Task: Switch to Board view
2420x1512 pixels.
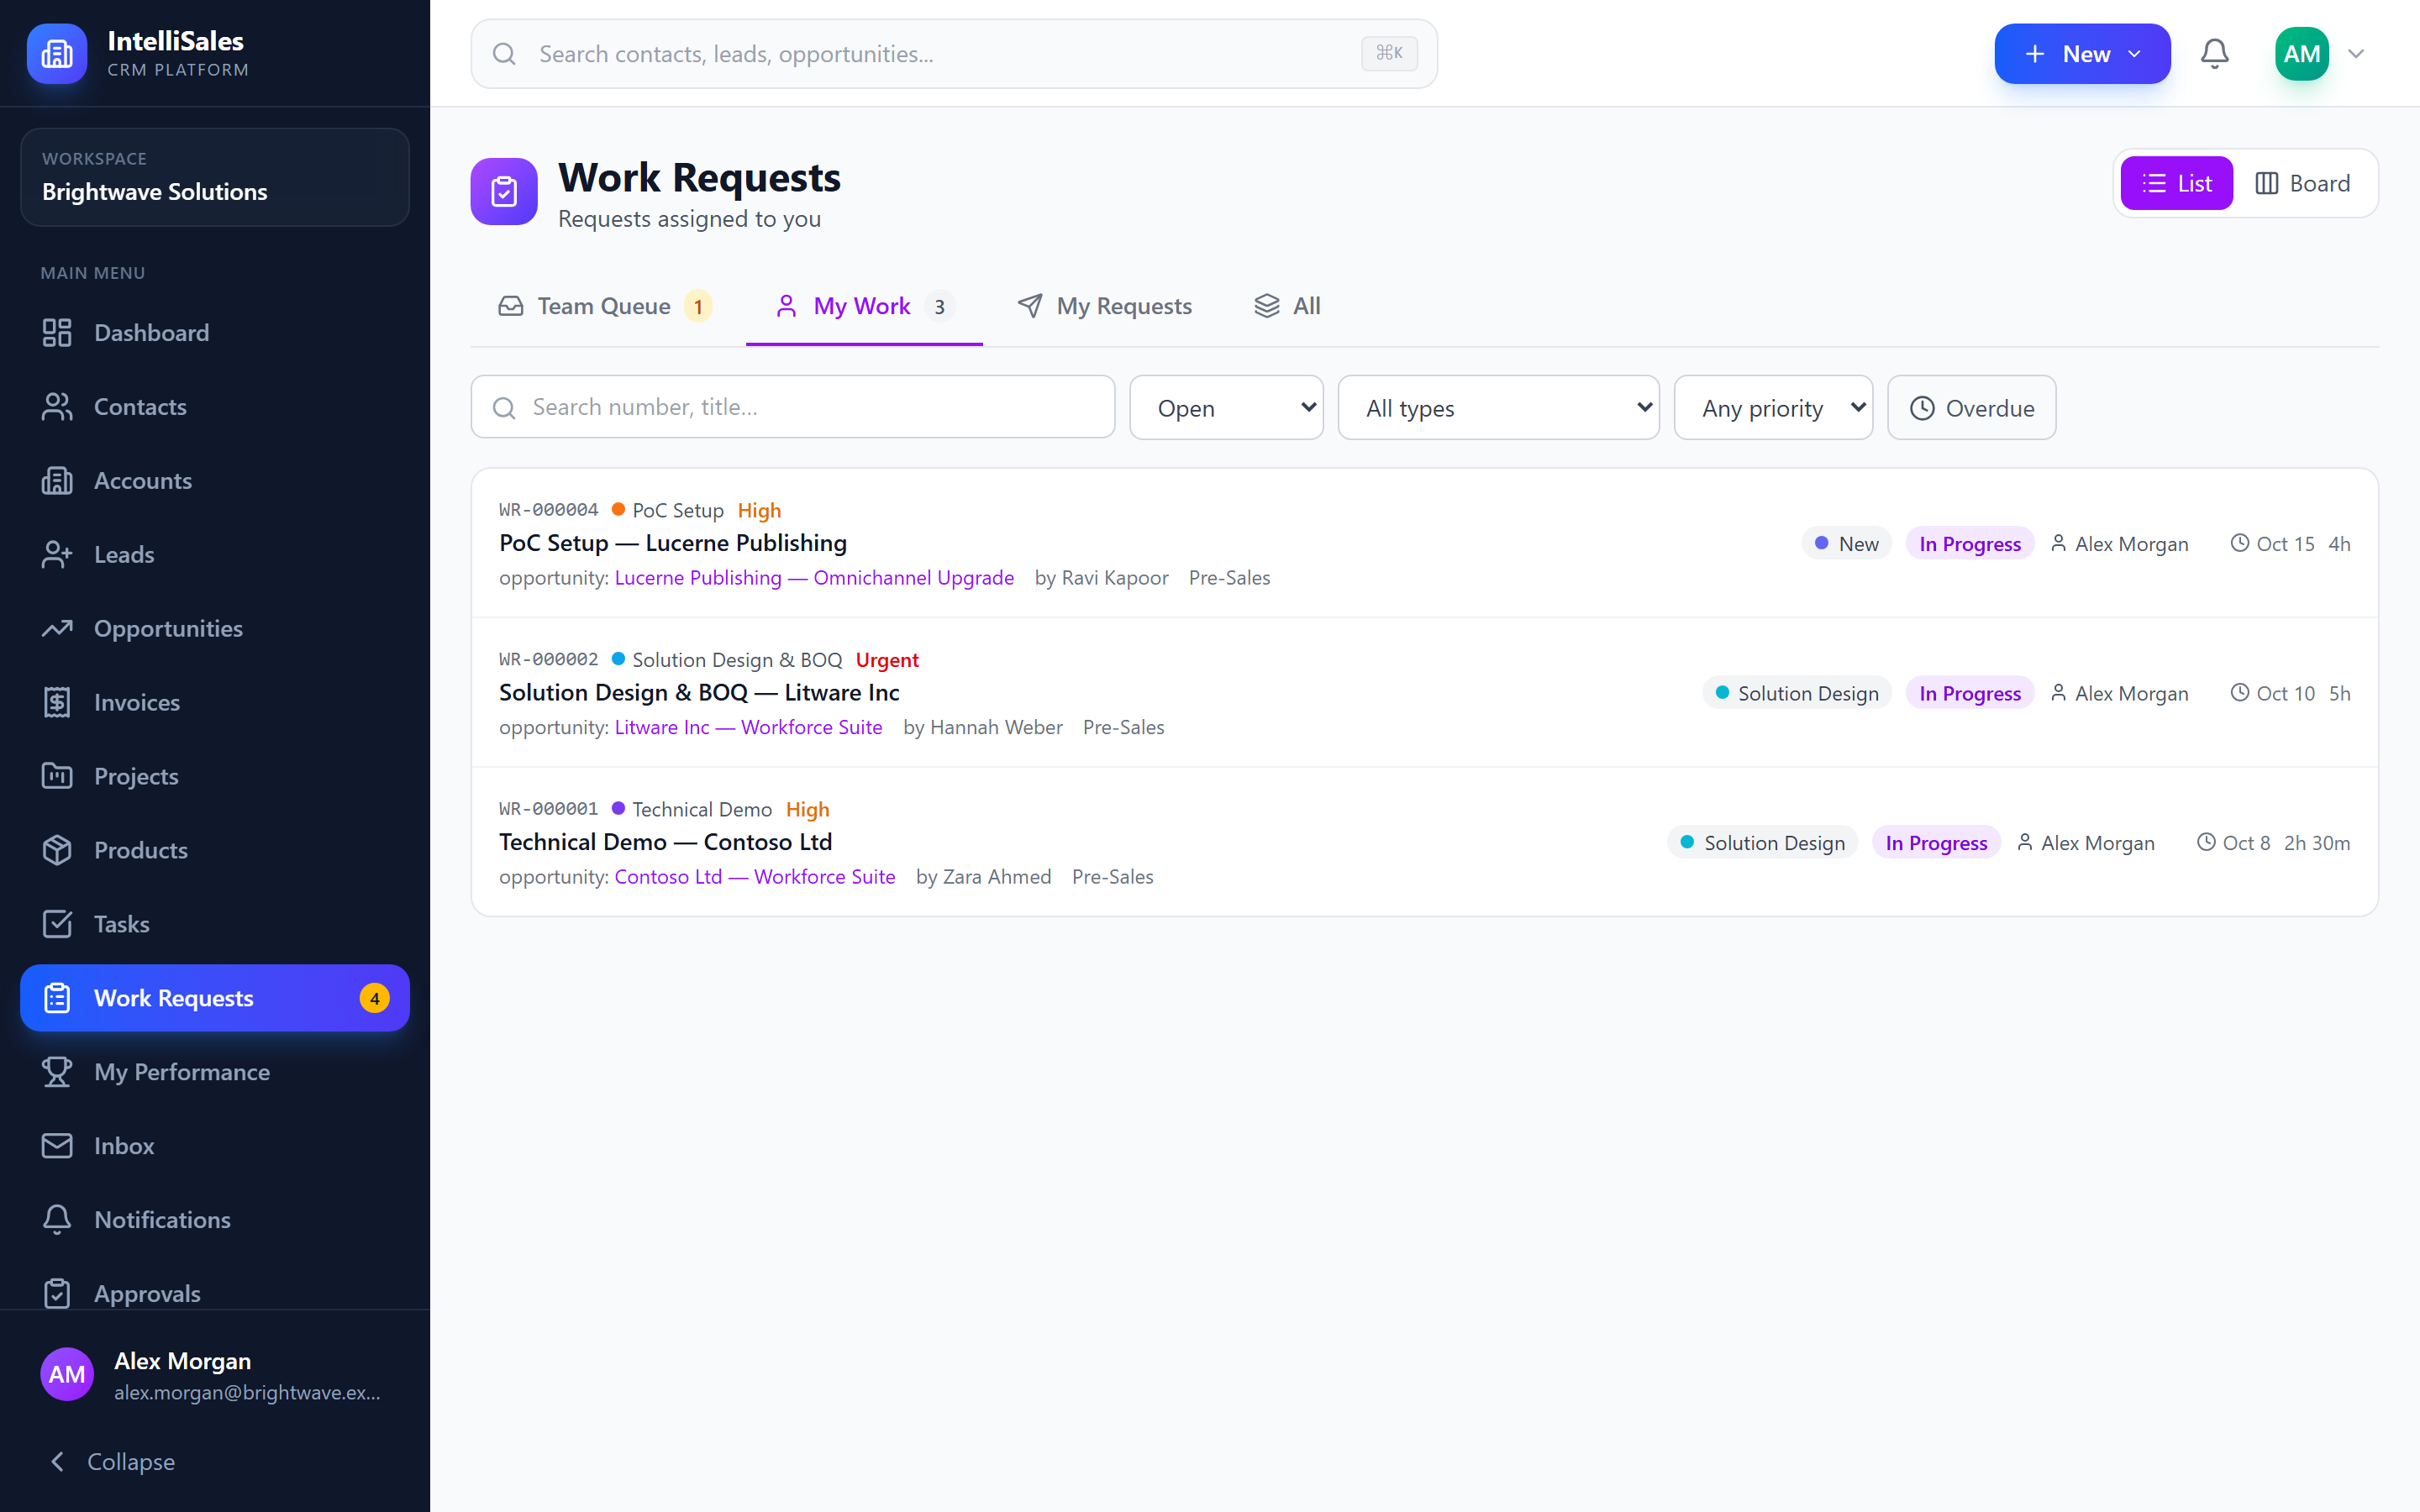Action: click(2303, 183)
